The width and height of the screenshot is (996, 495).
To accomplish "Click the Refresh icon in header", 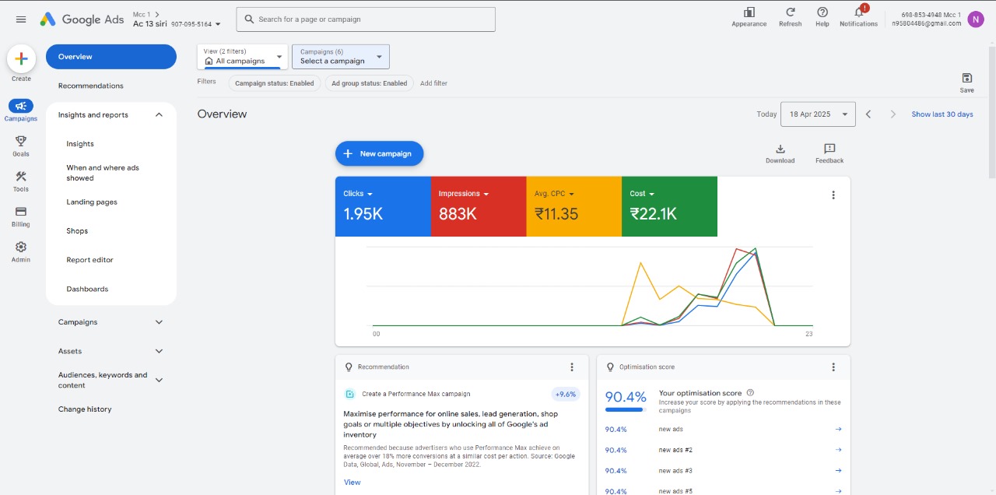I will [x=790, y=12].
